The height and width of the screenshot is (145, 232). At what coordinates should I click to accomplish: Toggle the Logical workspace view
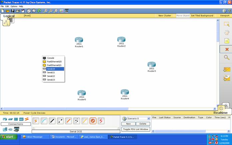point(9,16)
